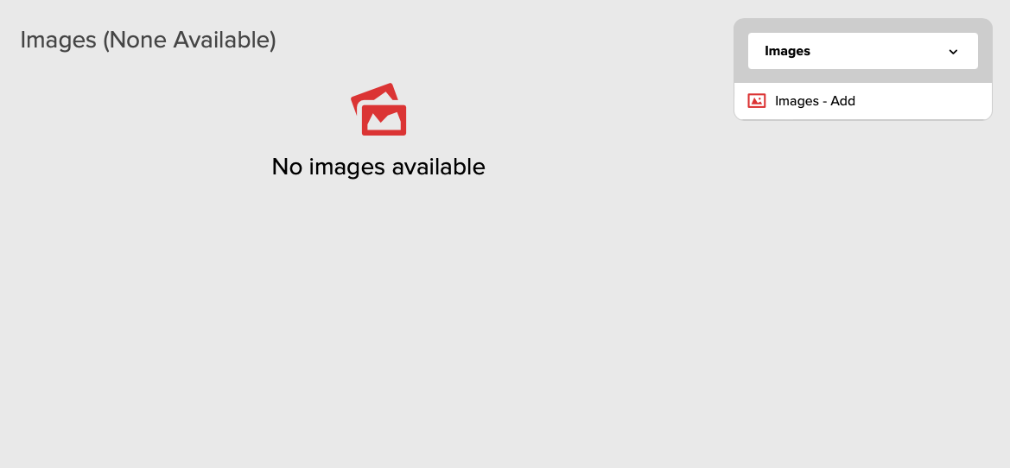Viewport: 1010px width, 468px height.
Task: Select the red framed mountain picture icon
Action: (x=756, y=101)
